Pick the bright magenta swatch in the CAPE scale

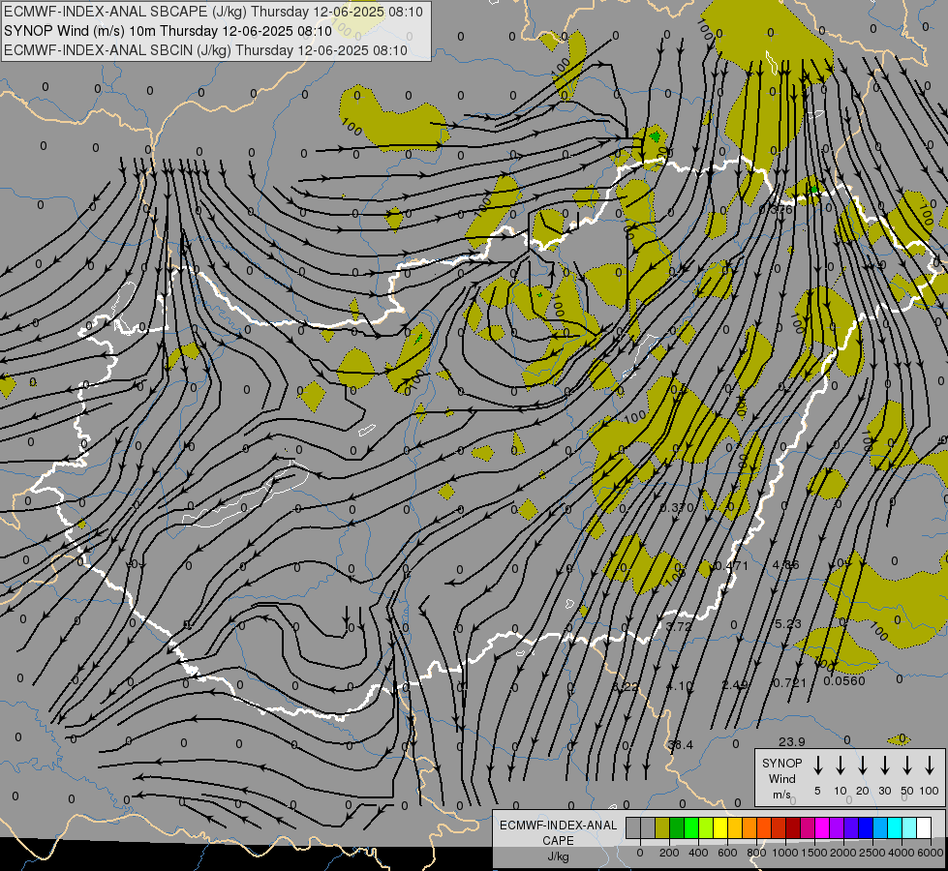click(822, 827)
